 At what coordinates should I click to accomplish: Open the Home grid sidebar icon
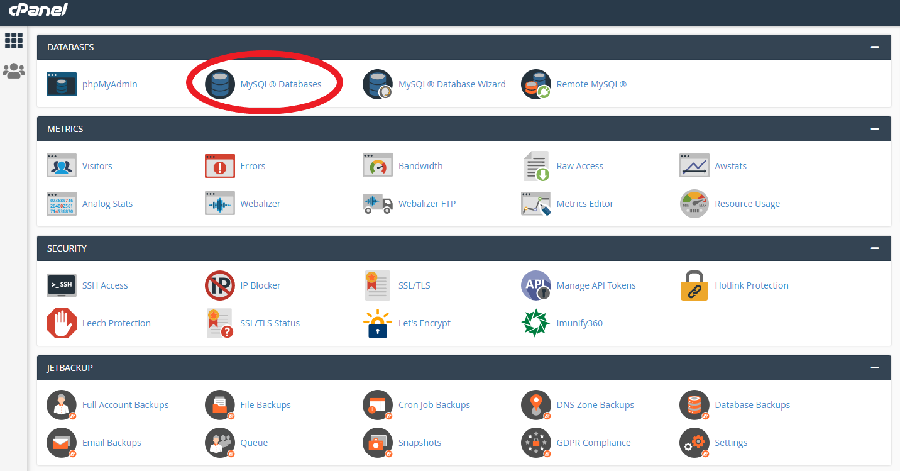click(x=14, y=41)
